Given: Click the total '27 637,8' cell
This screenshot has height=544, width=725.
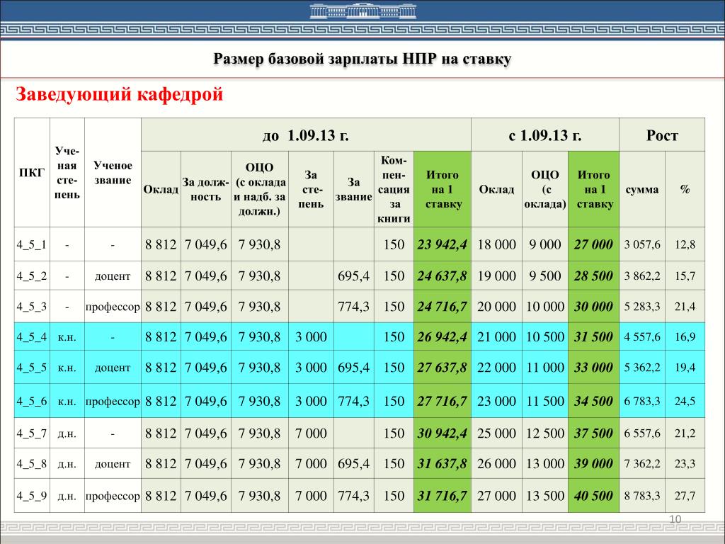Looking at the screenshot, I should 442,368.
